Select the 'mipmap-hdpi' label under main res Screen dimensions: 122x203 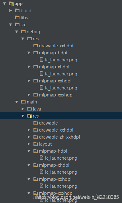pos(53,151)
